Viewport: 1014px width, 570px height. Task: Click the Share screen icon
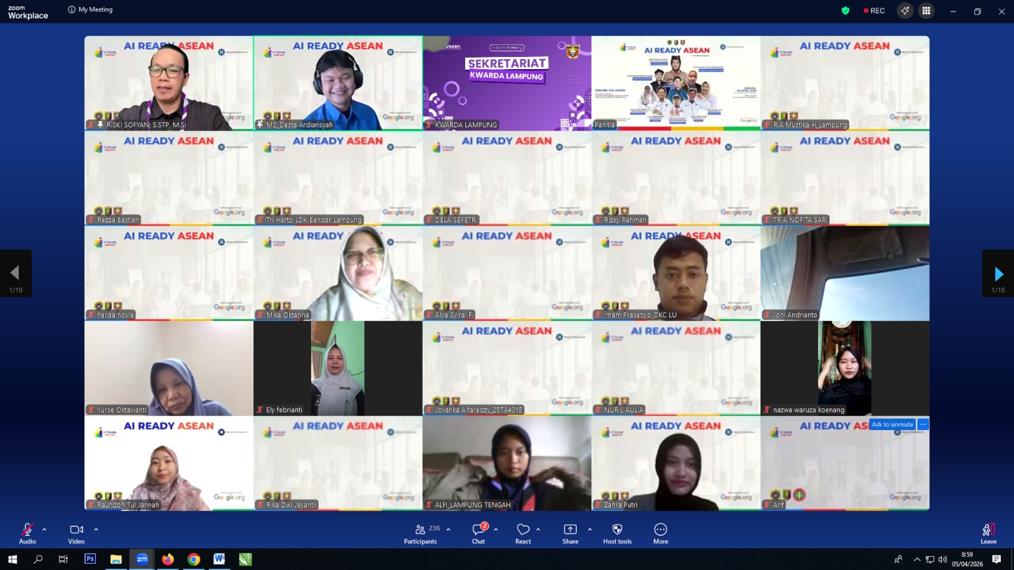coord(570,533)
